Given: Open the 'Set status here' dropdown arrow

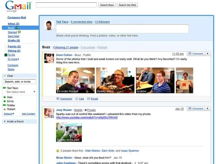Looking at the screenshot, I should pyautogui.click(x=34, y=92).
